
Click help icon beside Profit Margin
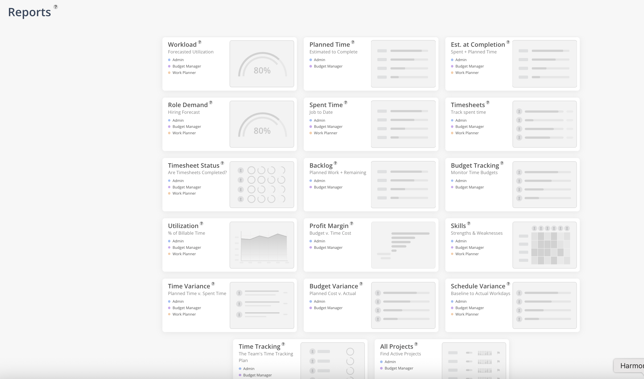point(352,223)
